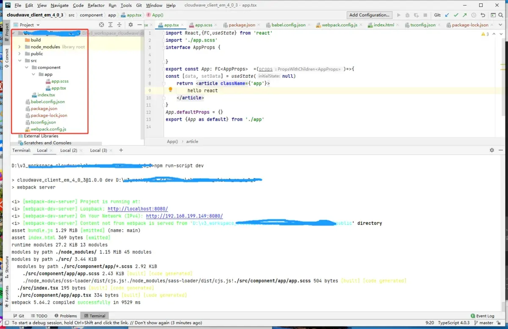Open the Refactor menu
This screenshot has height=329, width=508.
pyautogui.click(x=96, y=5)
